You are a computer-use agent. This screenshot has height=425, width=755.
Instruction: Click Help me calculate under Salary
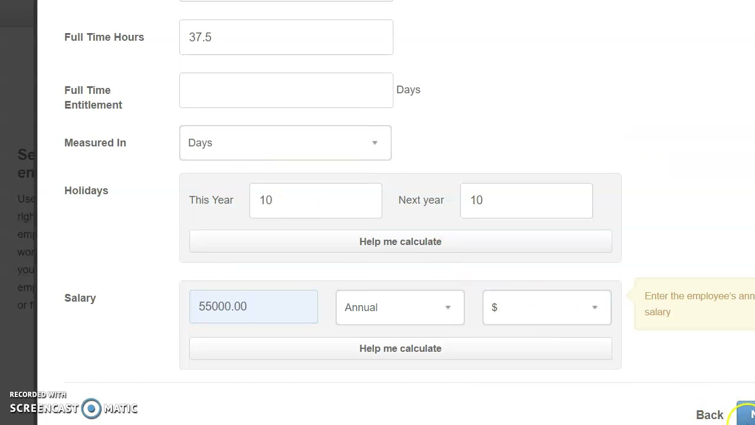401,348
